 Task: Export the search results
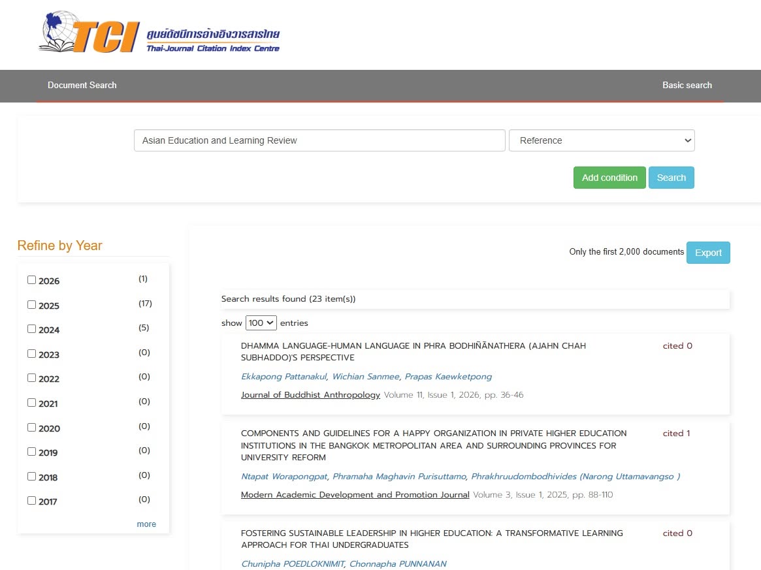[708, 253]
